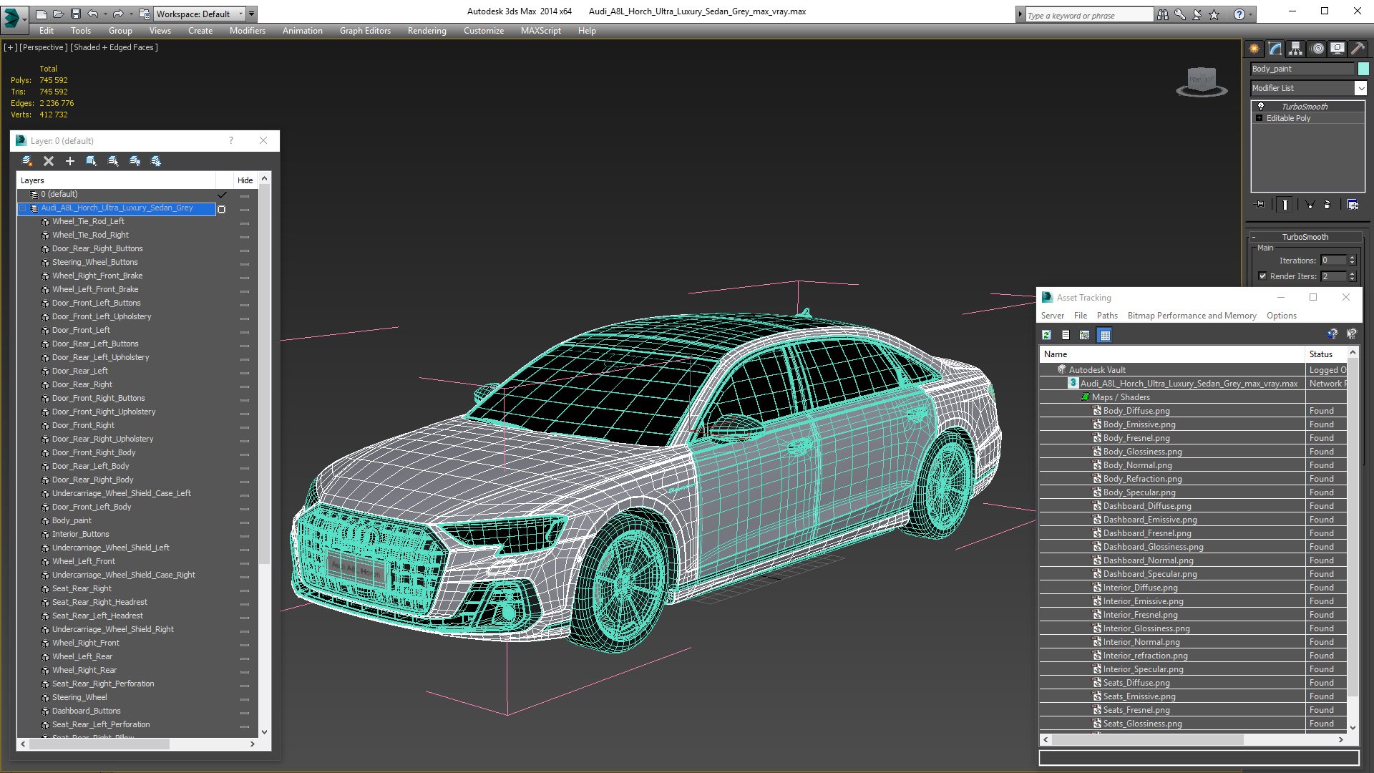The image size is (1374, 773).
Task: Click Show End Result toggle icon
Action: (x=1285, y=205)
